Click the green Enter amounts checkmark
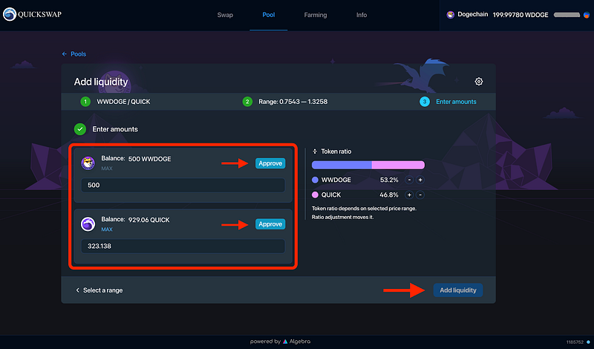This screenshot has height=349, width=594. point(80,129)
